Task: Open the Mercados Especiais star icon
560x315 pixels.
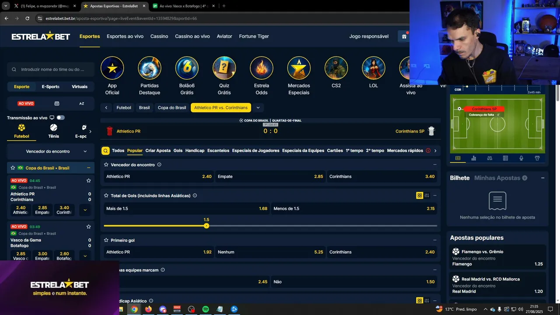Action: 299,68
